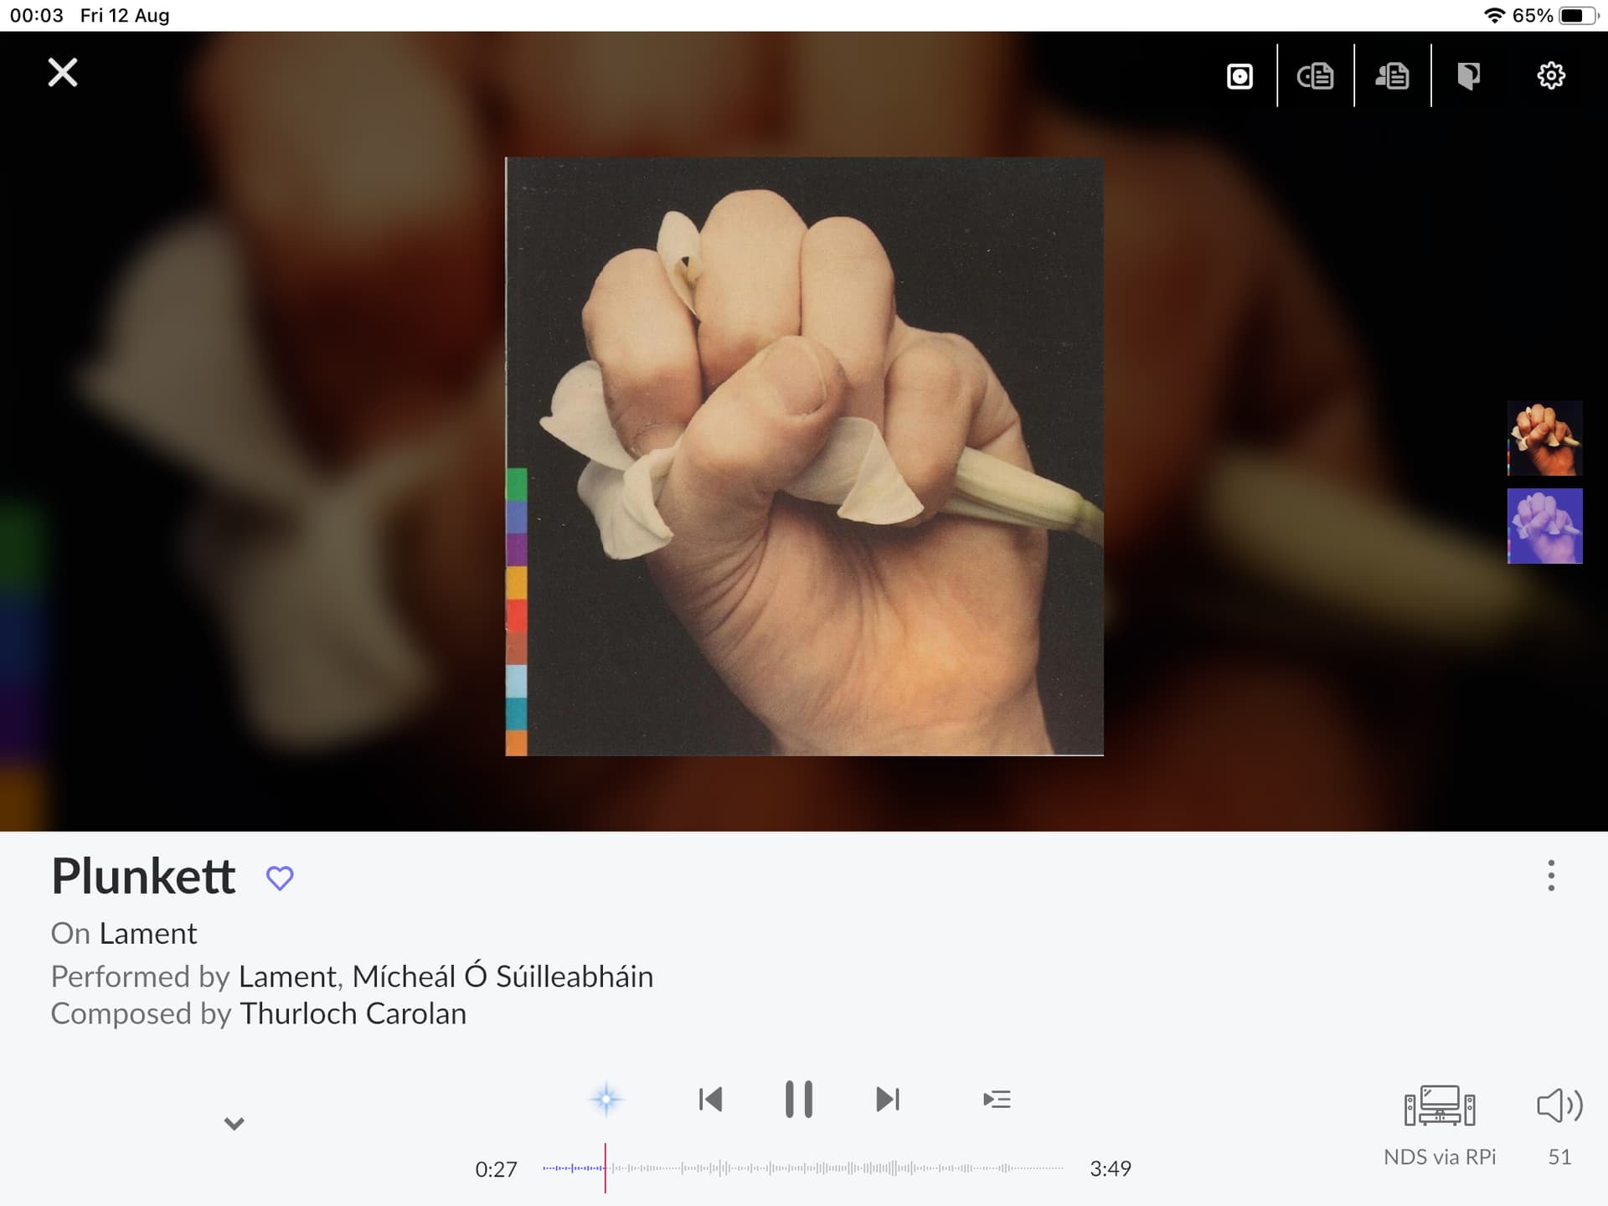Open the composer Thurloch Carolan link
The width and height of the screenshot is (1608, 1206).
click(353, 1014)
